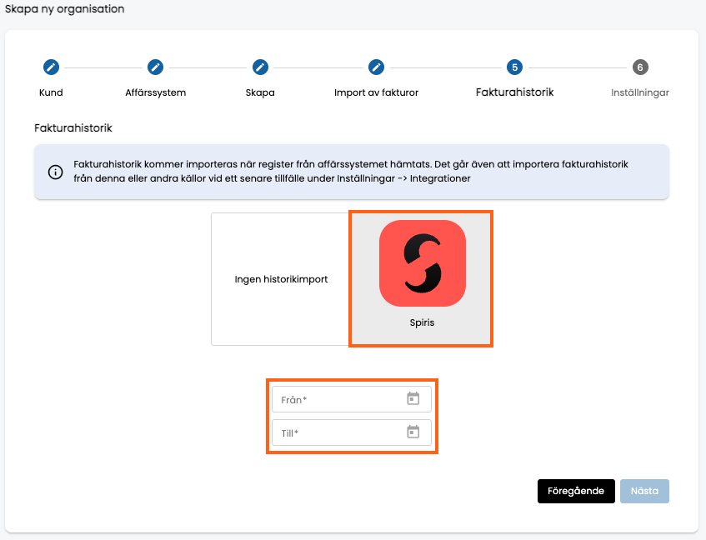Go back with the Föregående button
The height and width of the screenshot is (540, 706).
(x=576, y=491)
